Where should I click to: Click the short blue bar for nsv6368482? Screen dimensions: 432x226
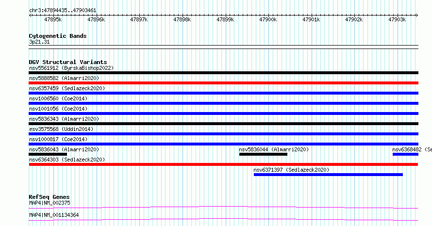405,154
